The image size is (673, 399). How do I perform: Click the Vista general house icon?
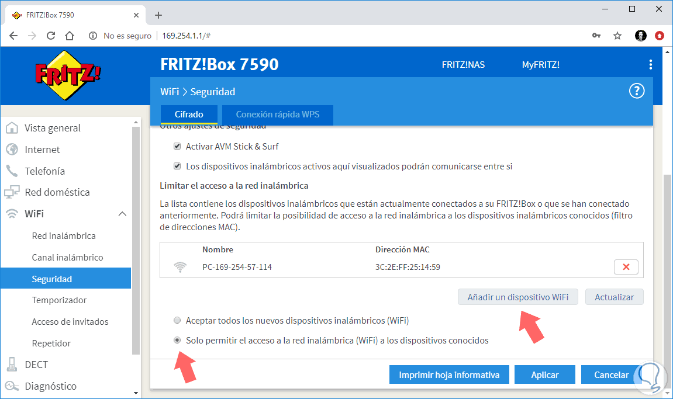[12, 127]
